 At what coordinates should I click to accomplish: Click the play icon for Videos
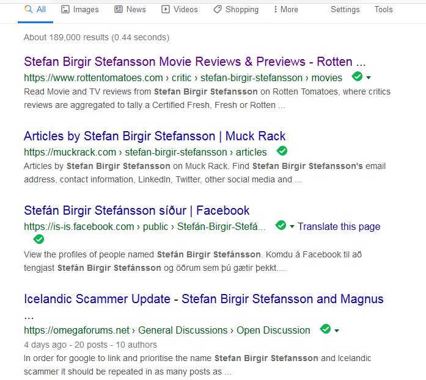tap(166, 9)
